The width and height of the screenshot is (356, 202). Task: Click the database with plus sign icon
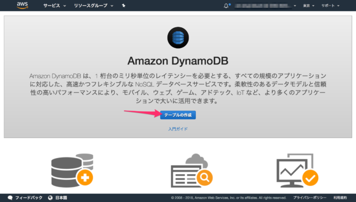coord(72,170)
